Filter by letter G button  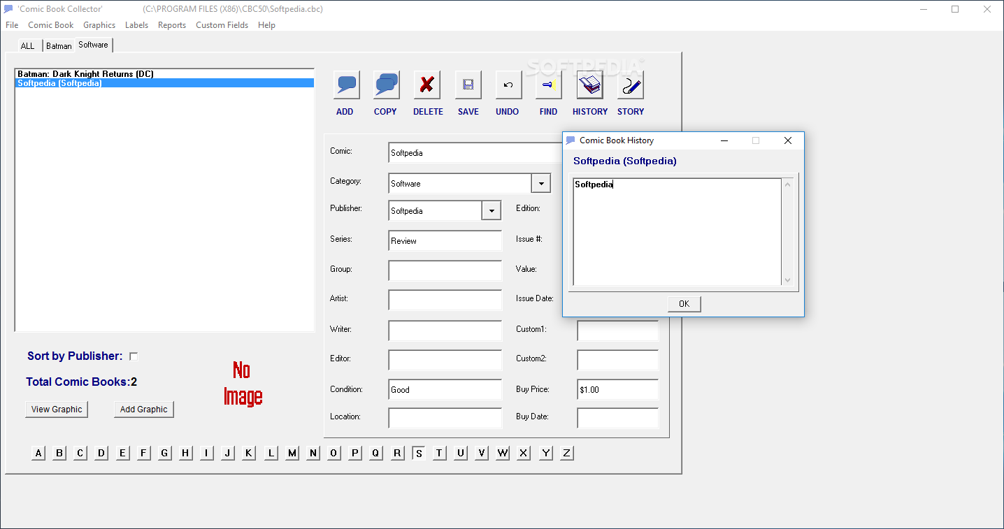[164, 453]
